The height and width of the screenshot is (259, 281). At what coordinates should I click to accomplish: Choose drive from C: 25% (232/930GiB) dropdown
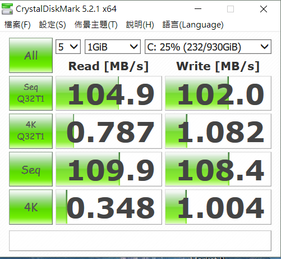[208, 47]
